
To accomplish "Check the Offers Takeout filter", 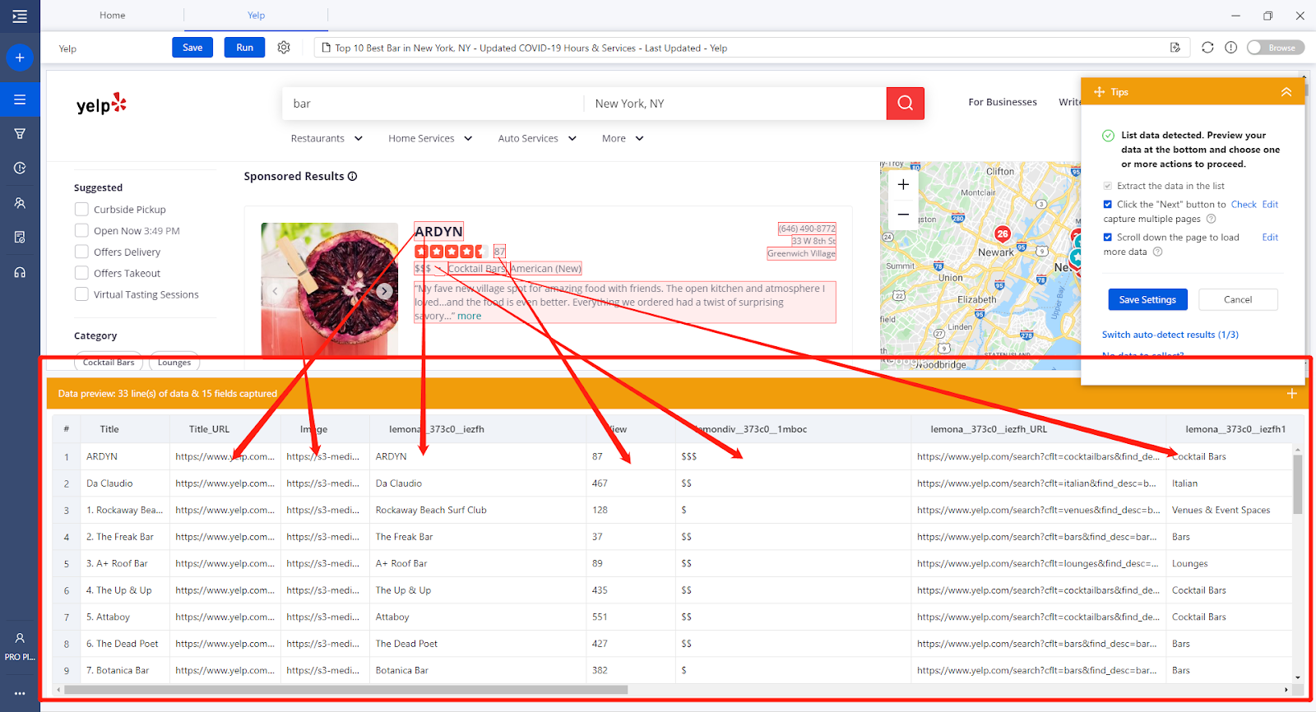I will (81, 273).
